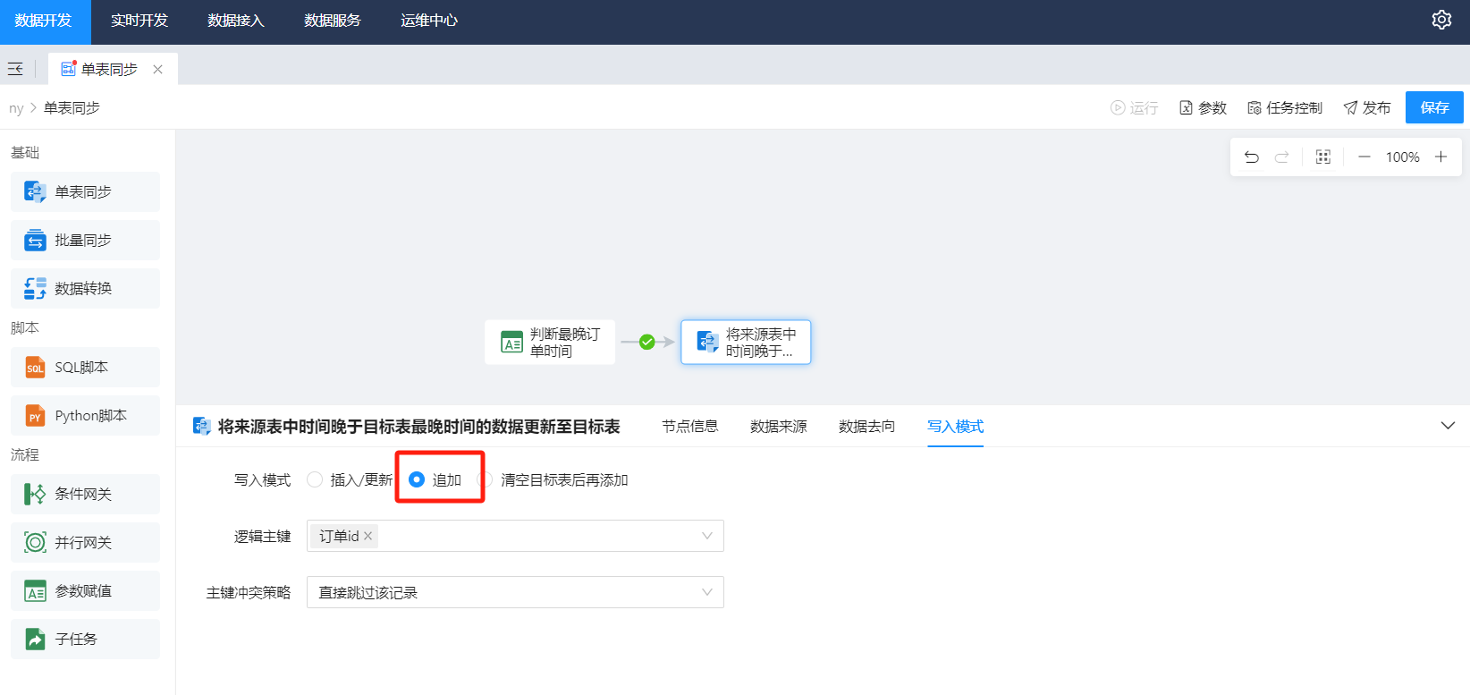Viewport: 1470px width, 695px height.
Task: Choose the 条件网关 flow component
Action: [85, 495]
